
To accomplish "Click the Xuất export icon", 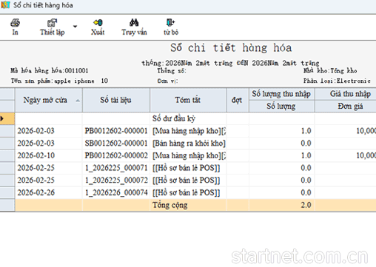I will [x=98, y=23].
